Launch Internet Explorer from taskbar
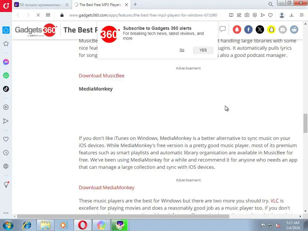Image resolution: width=308 pixels, height=231 pixels. [27, 225]
